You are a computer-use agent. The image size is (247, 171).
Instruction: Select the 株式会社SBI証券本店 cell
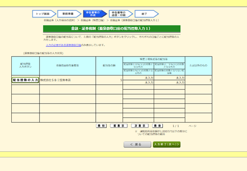[67, 80]
